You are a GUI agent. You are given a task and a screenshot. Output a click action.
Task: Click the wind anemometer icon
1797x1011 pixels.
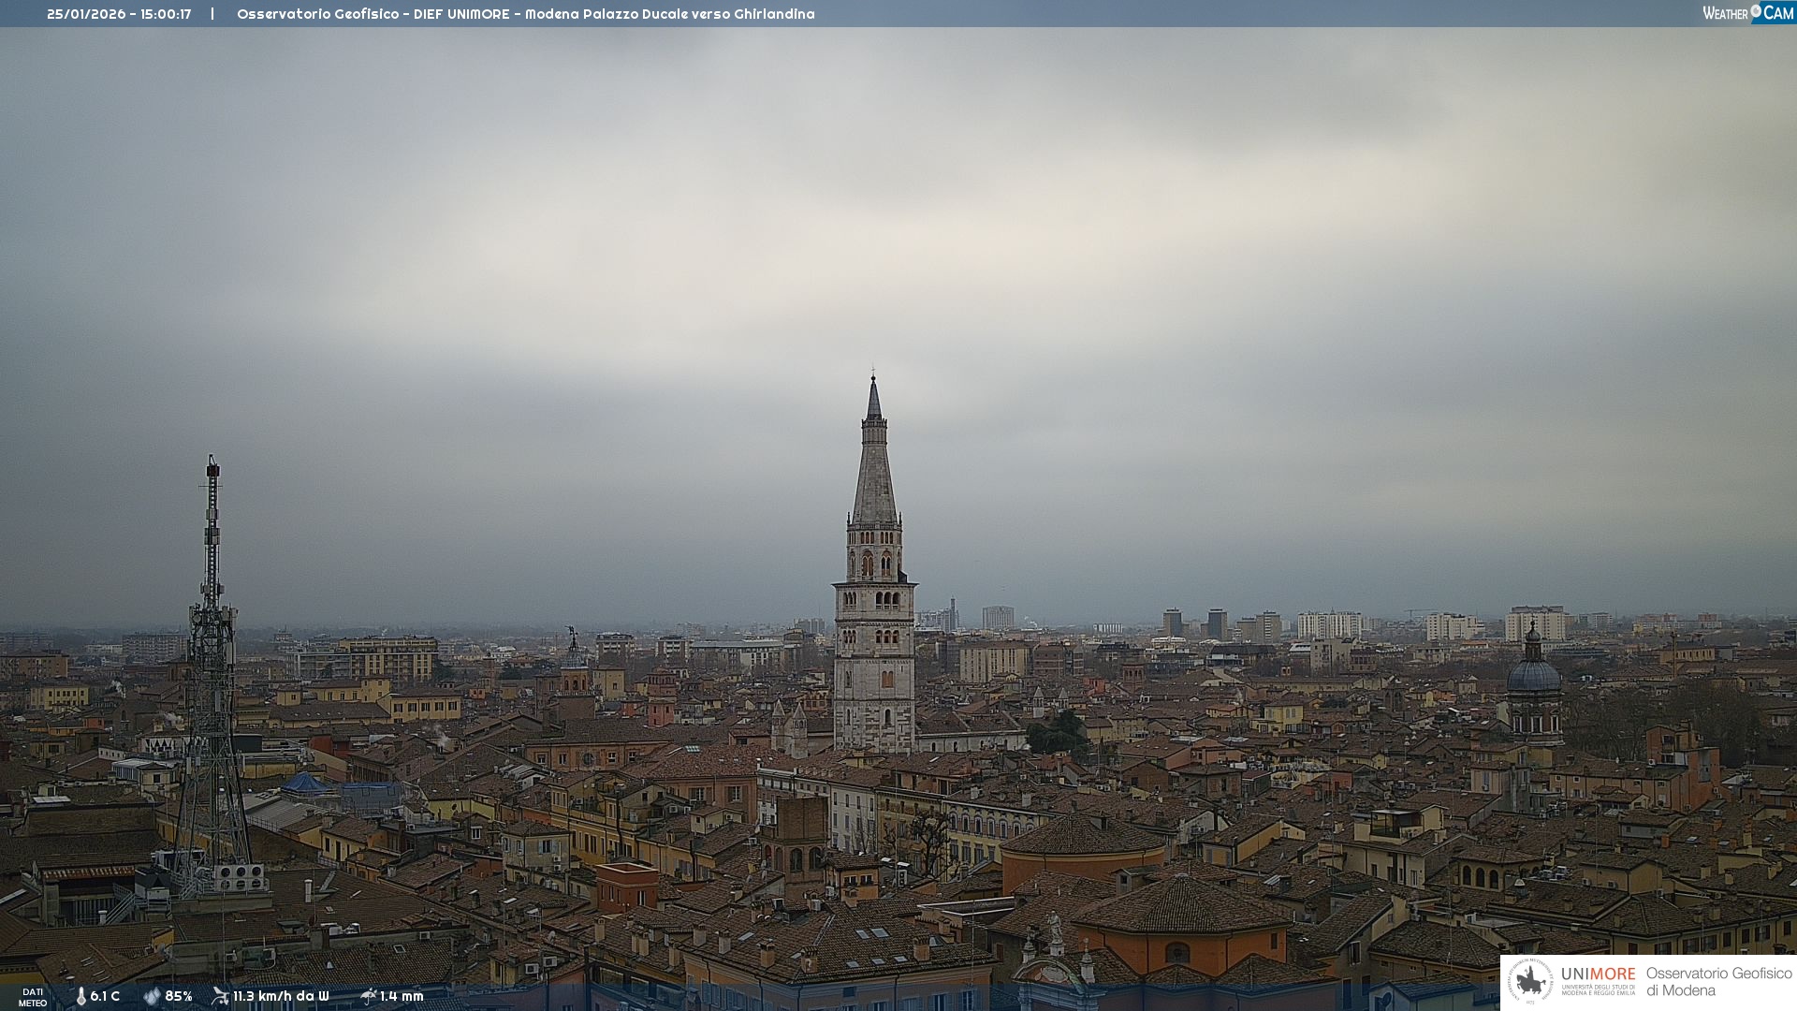(220, 996)
